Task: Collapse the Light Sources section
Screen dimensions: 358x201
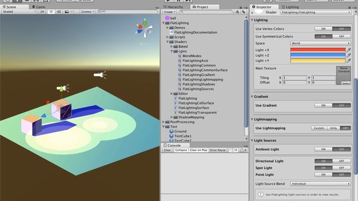Action: pyautogui.click(x=252, y=140)
